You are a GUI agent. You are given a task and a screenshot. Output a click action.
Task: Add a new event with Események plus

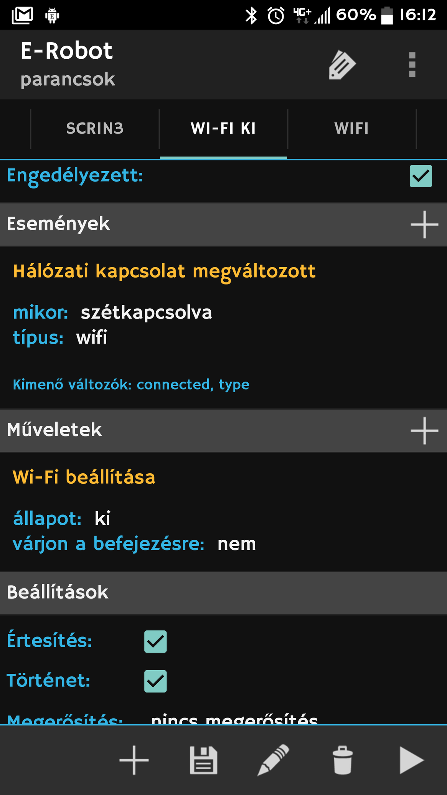coord(424,224)
